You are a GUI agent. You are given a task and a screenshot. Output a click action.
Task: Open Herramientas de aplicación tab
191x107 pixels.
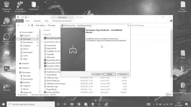point(62,21)
